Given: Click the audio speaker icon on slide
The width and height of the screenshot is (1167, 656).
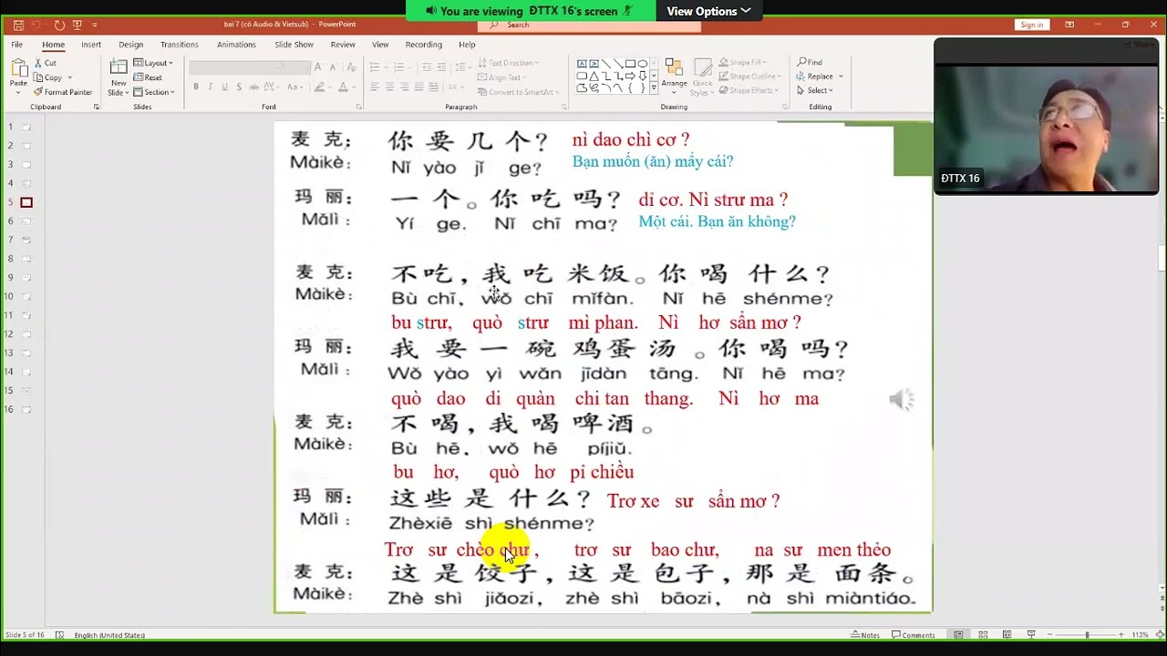Looking at the screenshot, I should click(902, 399).
